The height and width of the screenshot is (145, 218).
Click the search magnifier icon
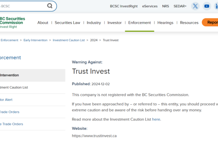[x=50, y=6]
